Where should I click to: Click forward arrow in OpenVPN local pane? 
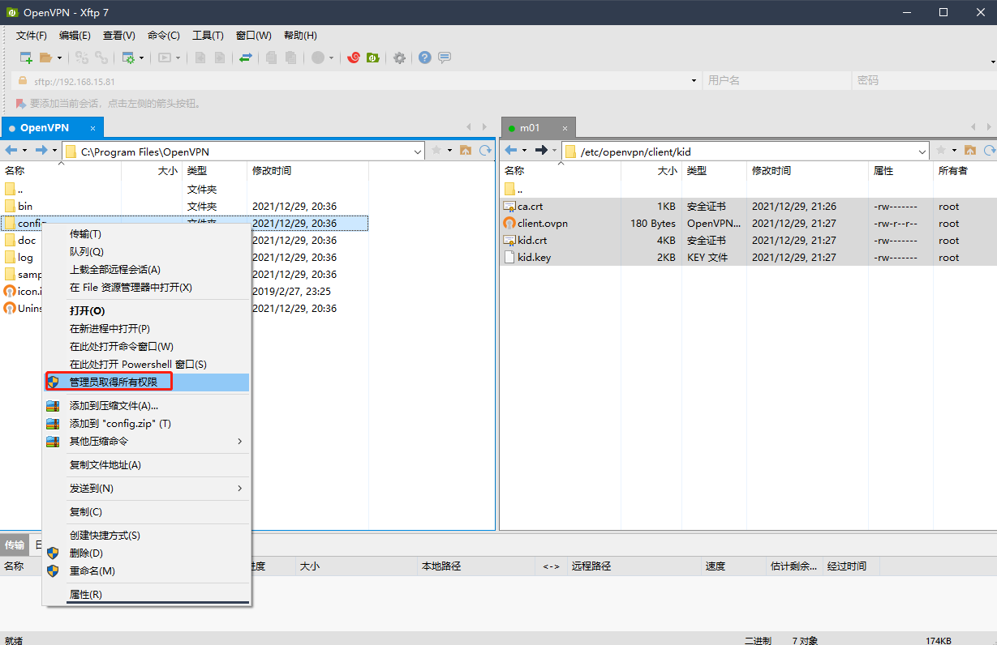point(41,150)
